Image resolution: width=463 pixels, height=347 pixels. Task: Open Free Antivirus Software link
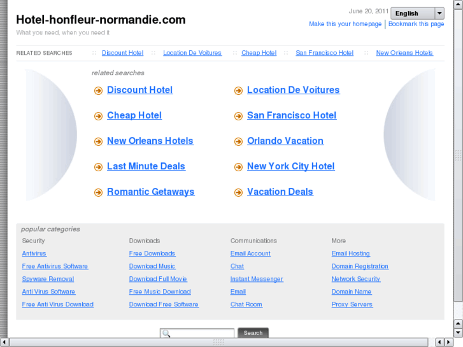coord(55,266)
